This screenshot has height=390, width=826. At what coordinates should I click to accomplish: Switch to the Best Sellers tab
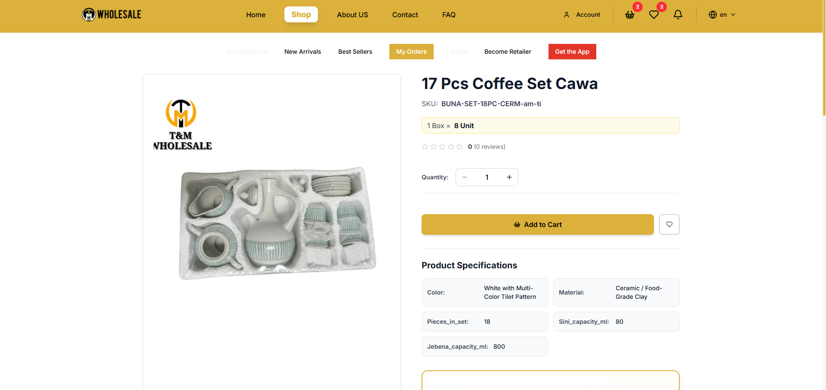point(355,52)
